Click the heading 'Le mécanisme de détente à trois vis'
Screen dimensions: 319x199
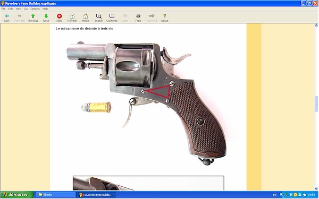coord(84,29)
